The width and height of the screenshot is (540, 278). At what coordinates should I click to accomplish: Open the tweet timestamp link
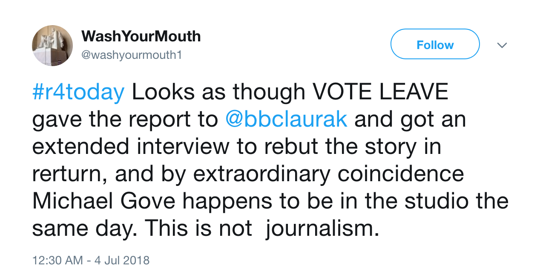(91, 260)
